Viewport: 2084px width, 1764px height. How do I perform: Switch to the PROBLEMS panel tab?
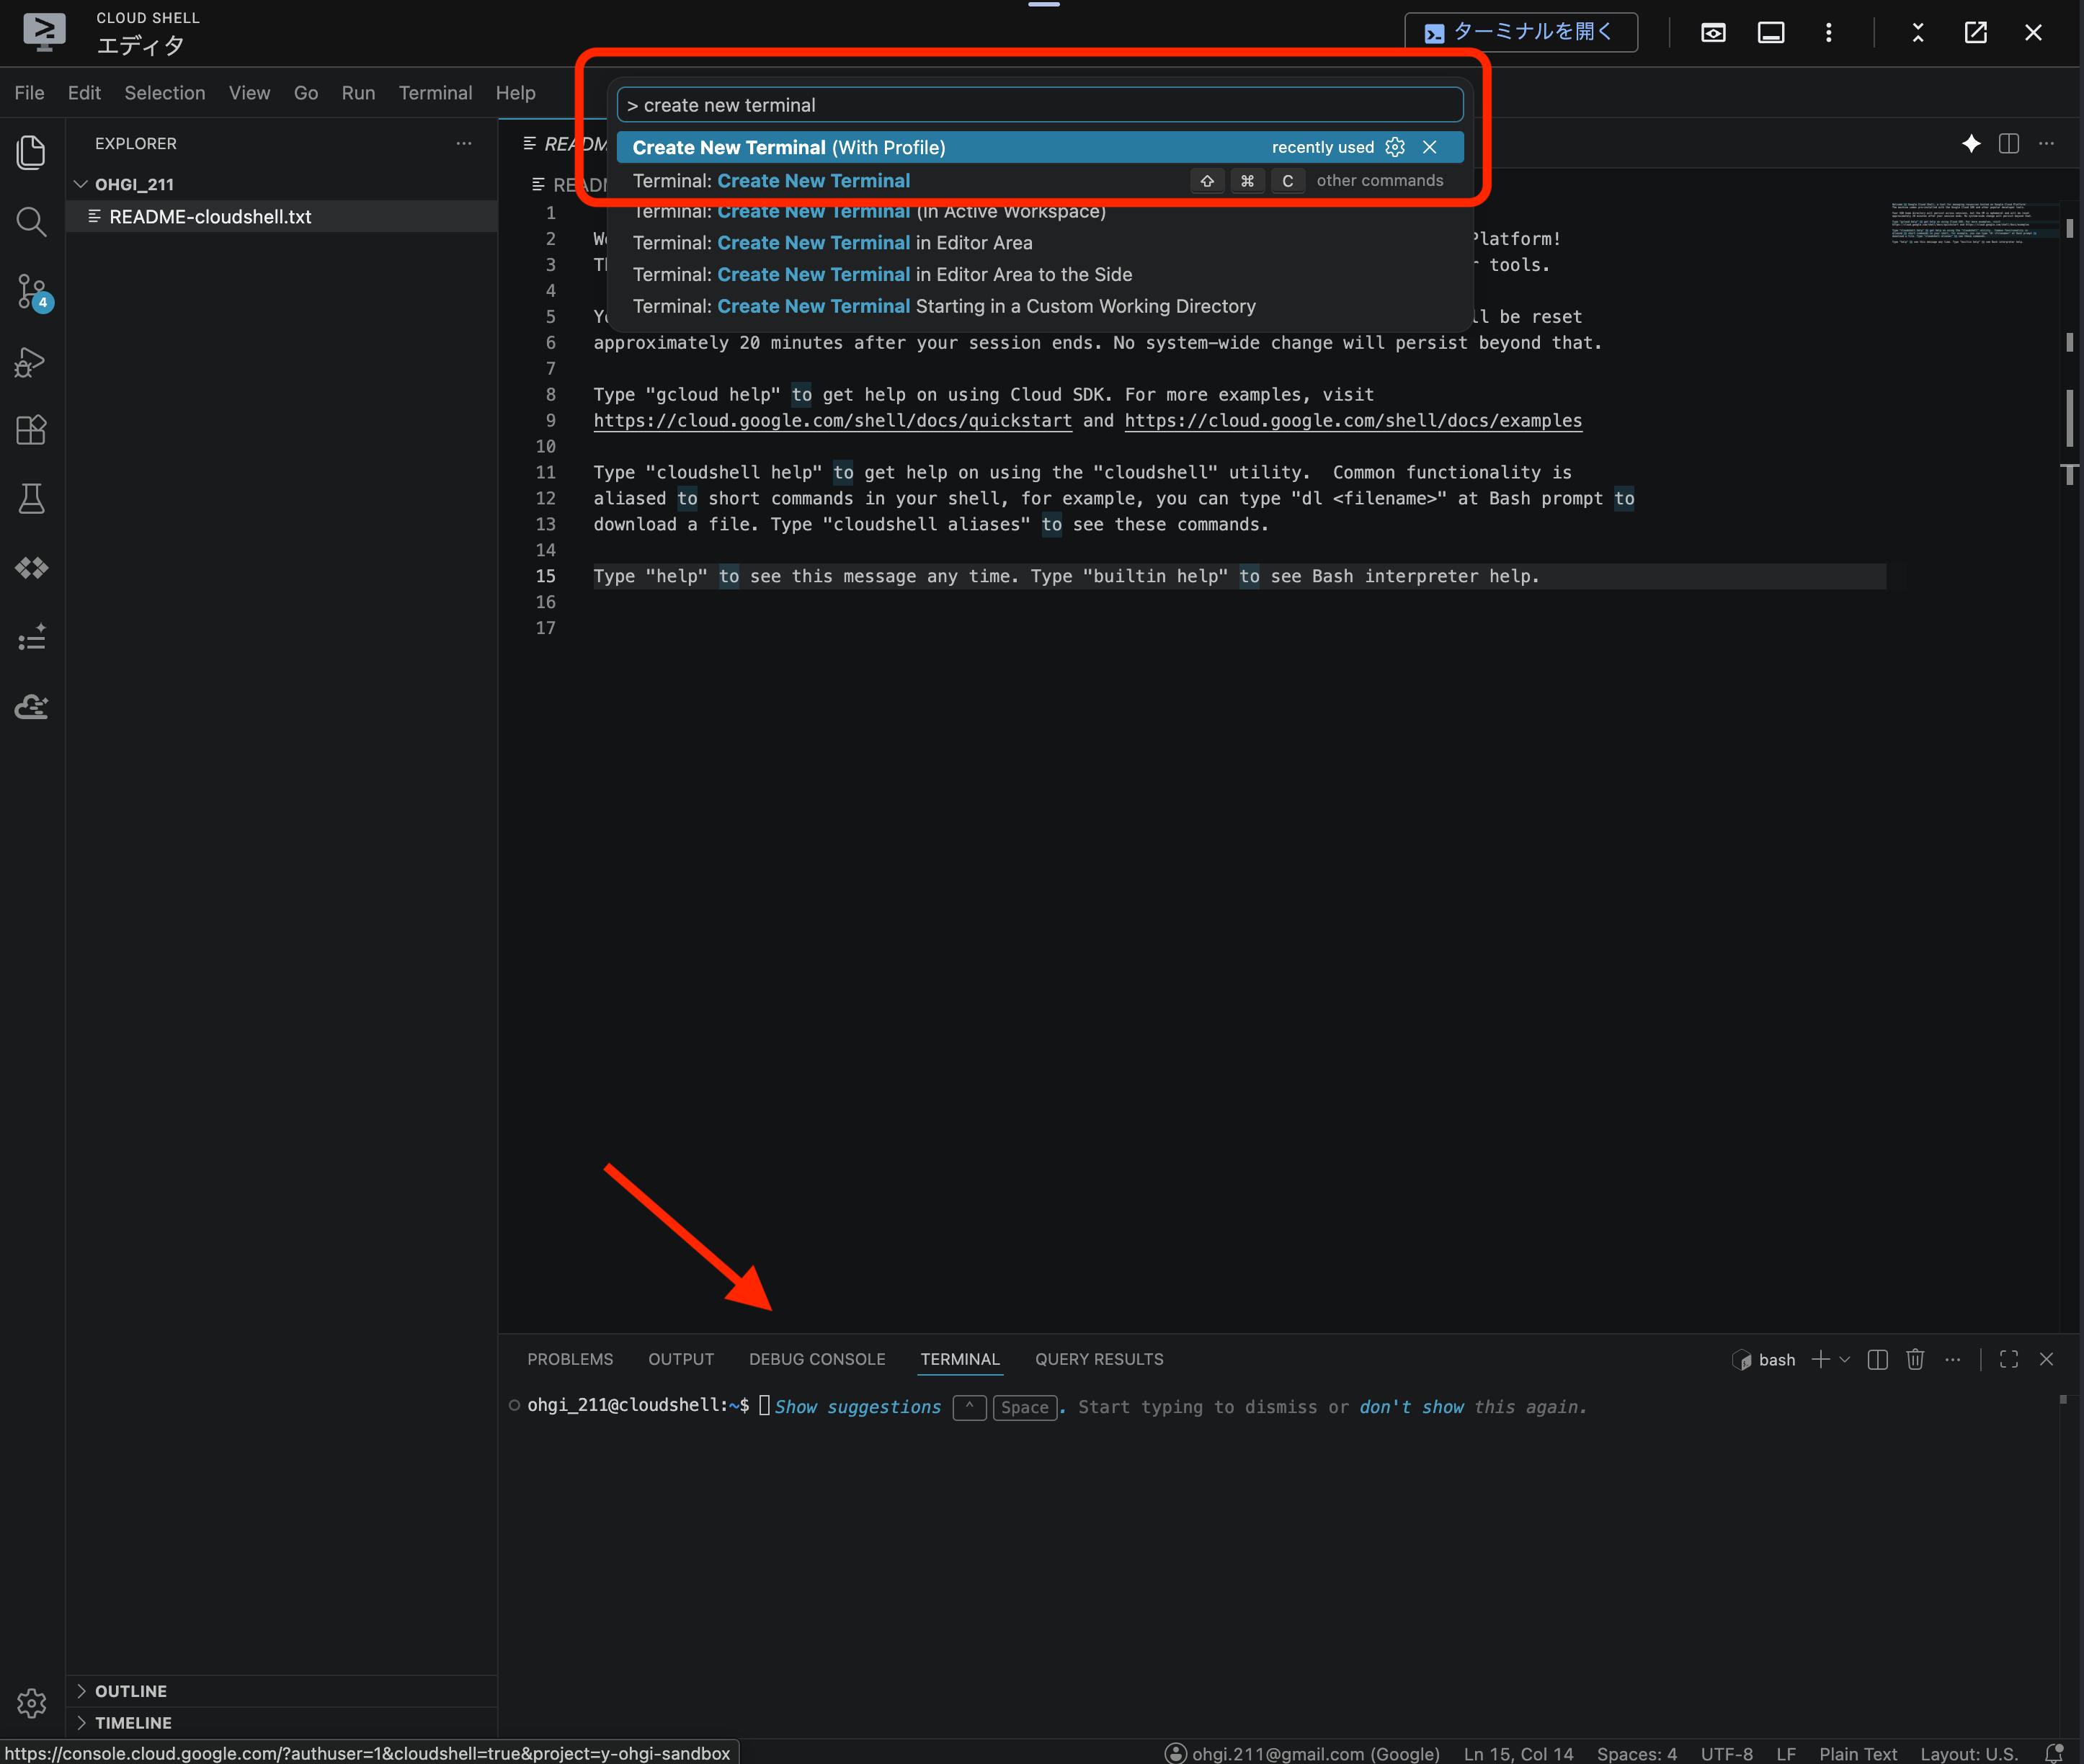tap(570, 1359)
